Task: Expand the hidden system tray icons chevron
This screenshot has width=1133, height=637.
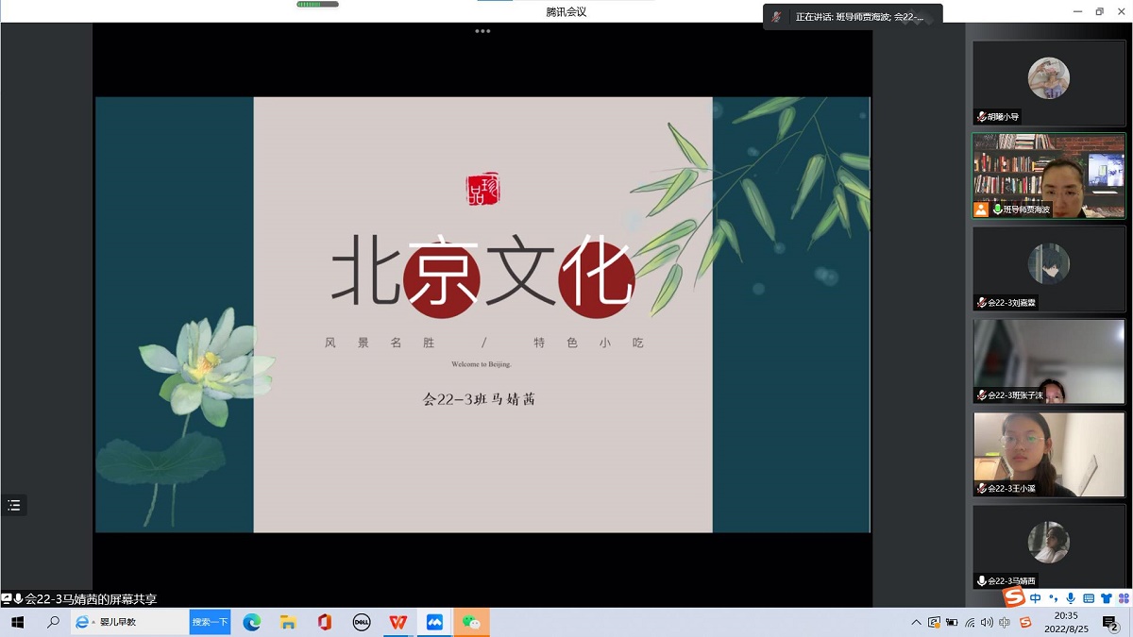Action: tap(916, 623)
